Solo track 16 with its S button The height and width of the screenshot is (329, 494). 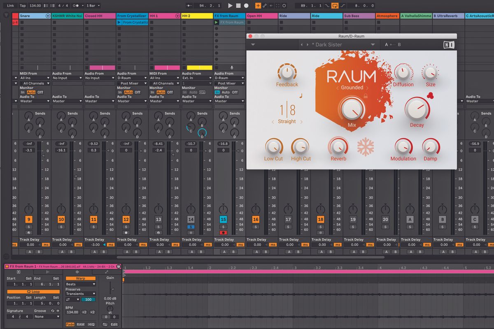[256, 226]
